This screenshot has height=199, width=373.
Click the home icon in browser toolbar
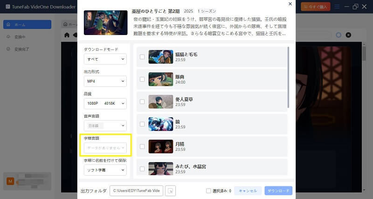67,35
